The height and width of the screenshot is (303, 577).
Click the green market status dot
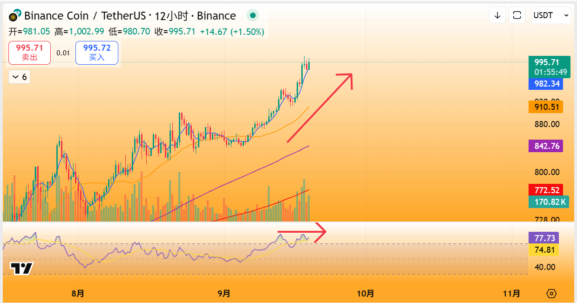[252, 15]
